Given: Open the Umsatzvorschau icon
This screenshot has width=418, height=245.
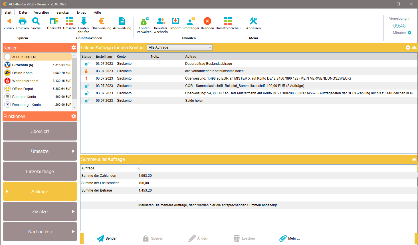Looking at the screenshot, I should (x=228, y=21).
